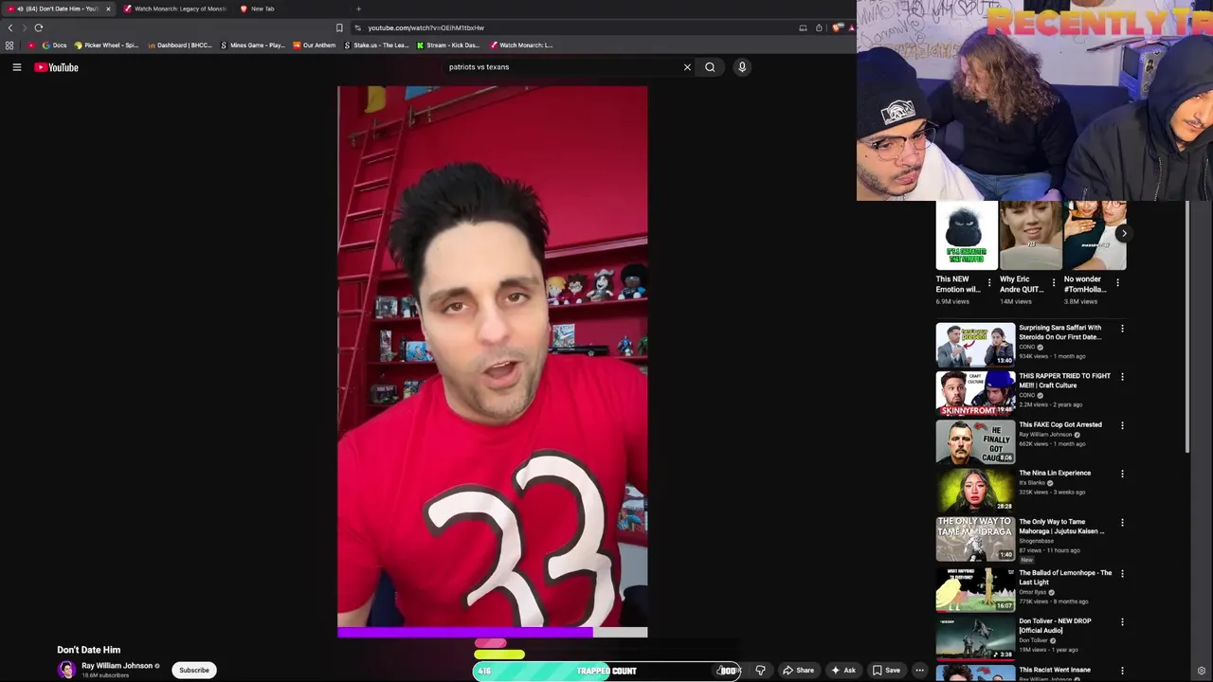This screenshot has width=1213, height=682.
Task: Close the Don't Date Him tab
Action: pyautogui.click(x=108, y=9)
